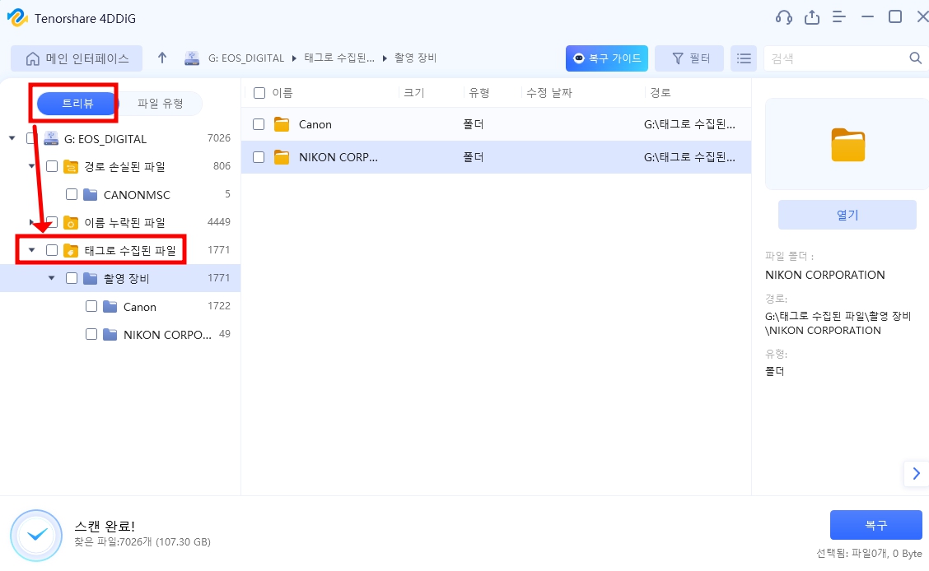Screen dimensions: 929x571
Task: Tick the select-all checkbox beside 이름 header
Action: (259, 93)
